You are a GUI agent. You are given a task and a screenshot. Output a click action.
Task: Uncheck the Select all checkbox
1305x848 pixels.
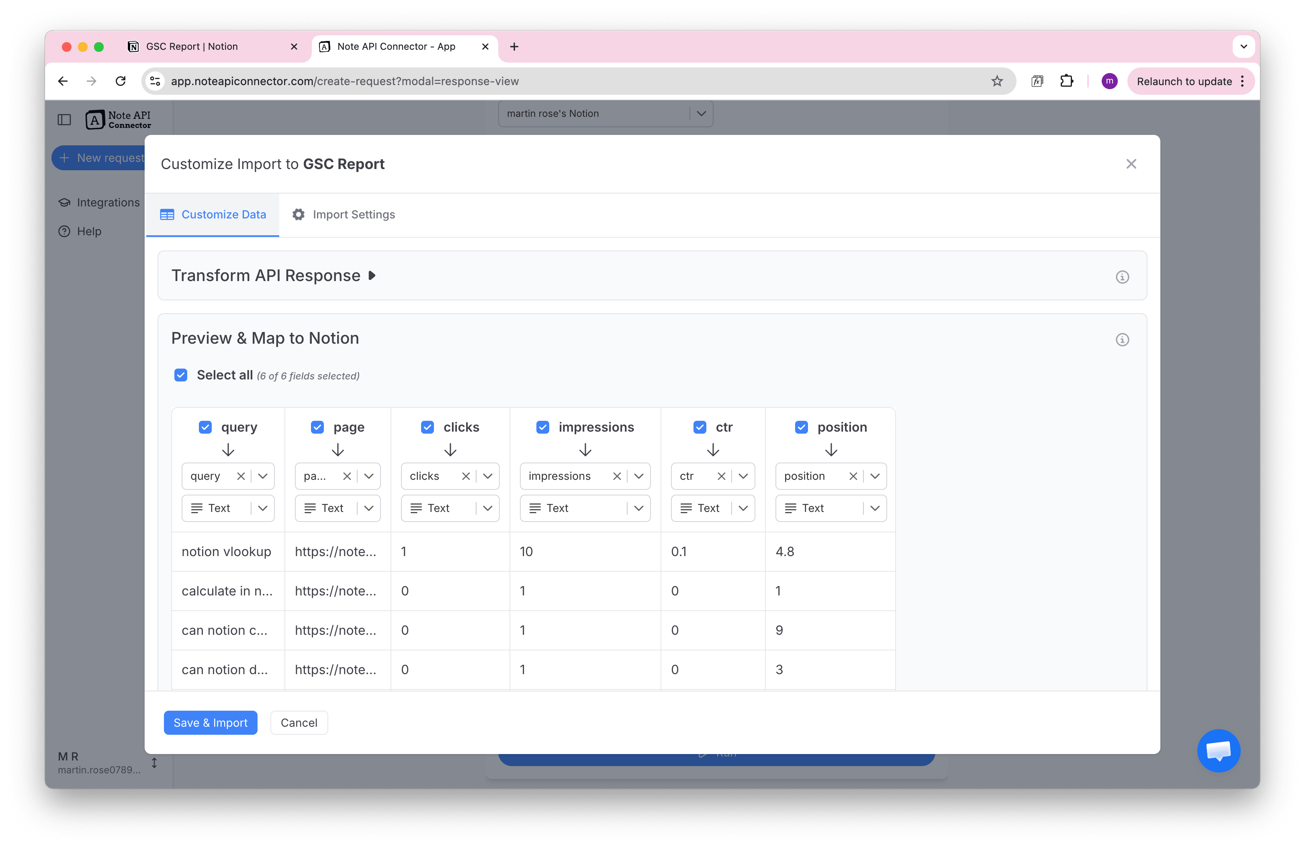[x=181, y=375]
